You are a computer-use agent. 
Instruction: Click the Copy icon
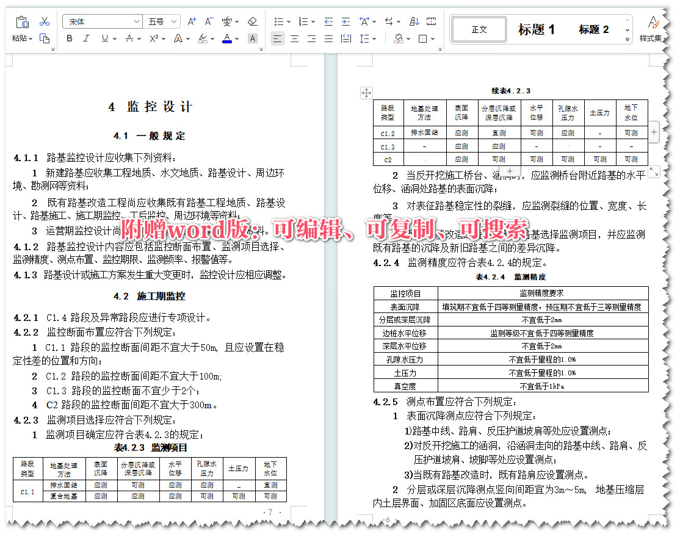coord(45,37)
